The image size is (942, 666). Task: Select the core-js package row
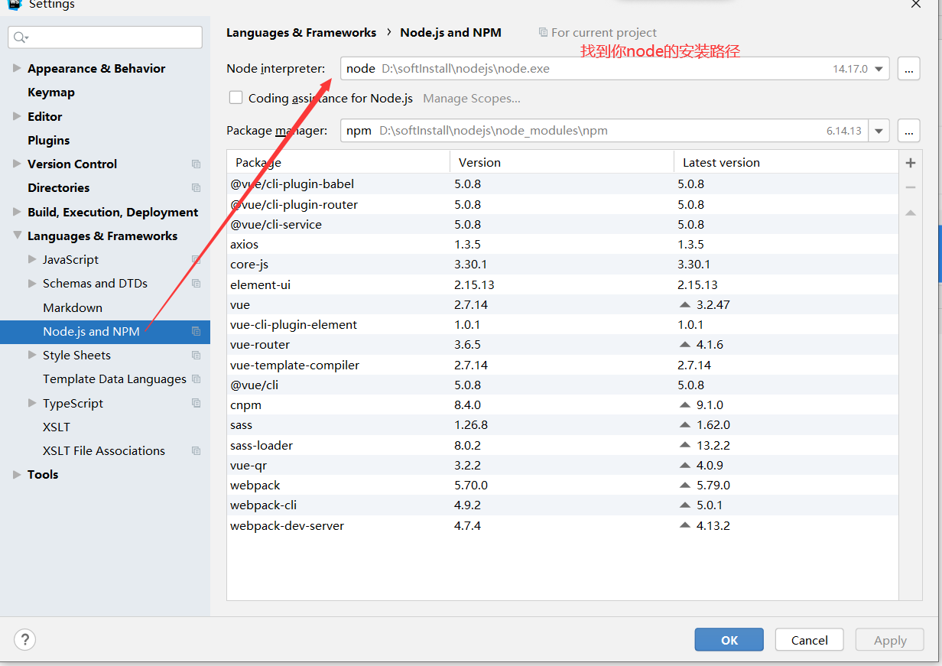(563, 265)
